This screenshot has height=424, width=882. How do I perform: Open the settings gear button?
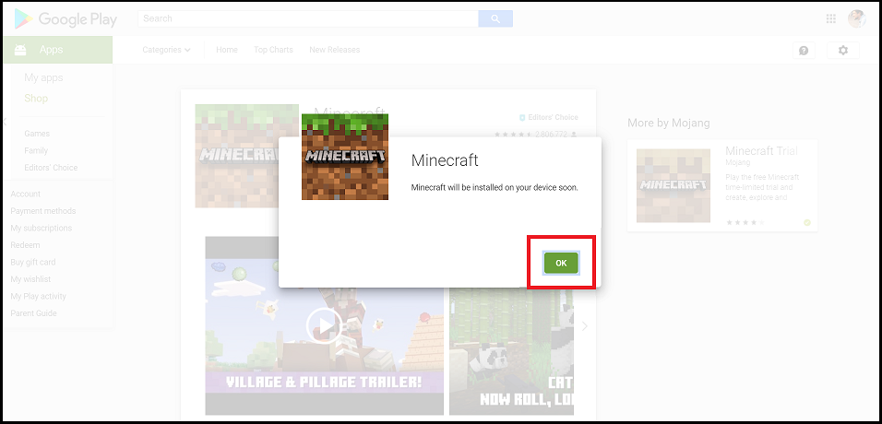click(x=842, y=50)
